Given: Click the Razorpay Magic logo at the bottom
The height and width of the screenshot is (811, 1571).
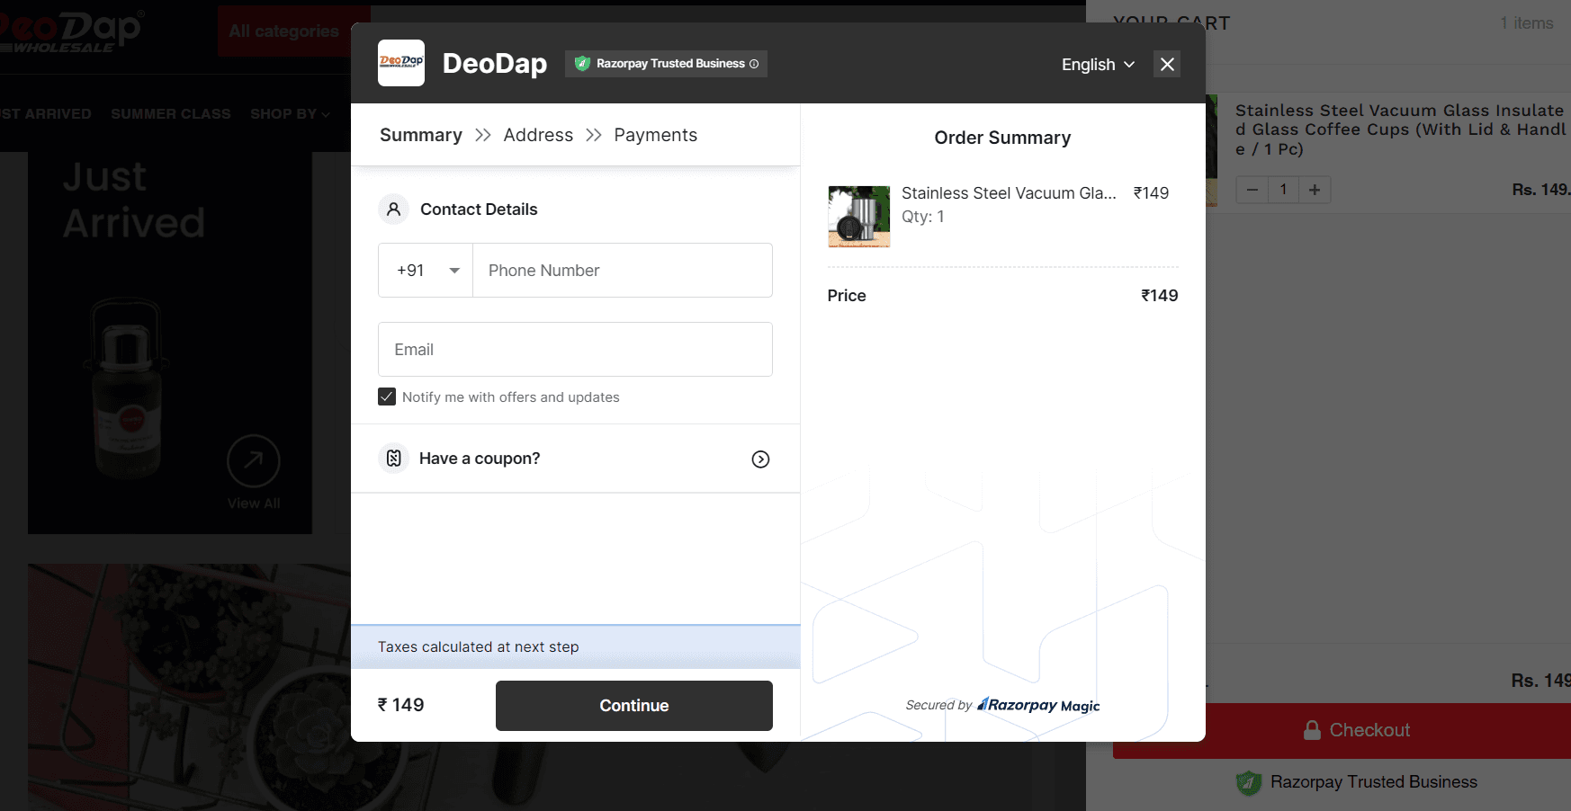Looking at the screenshot, I should point(1037,705).
